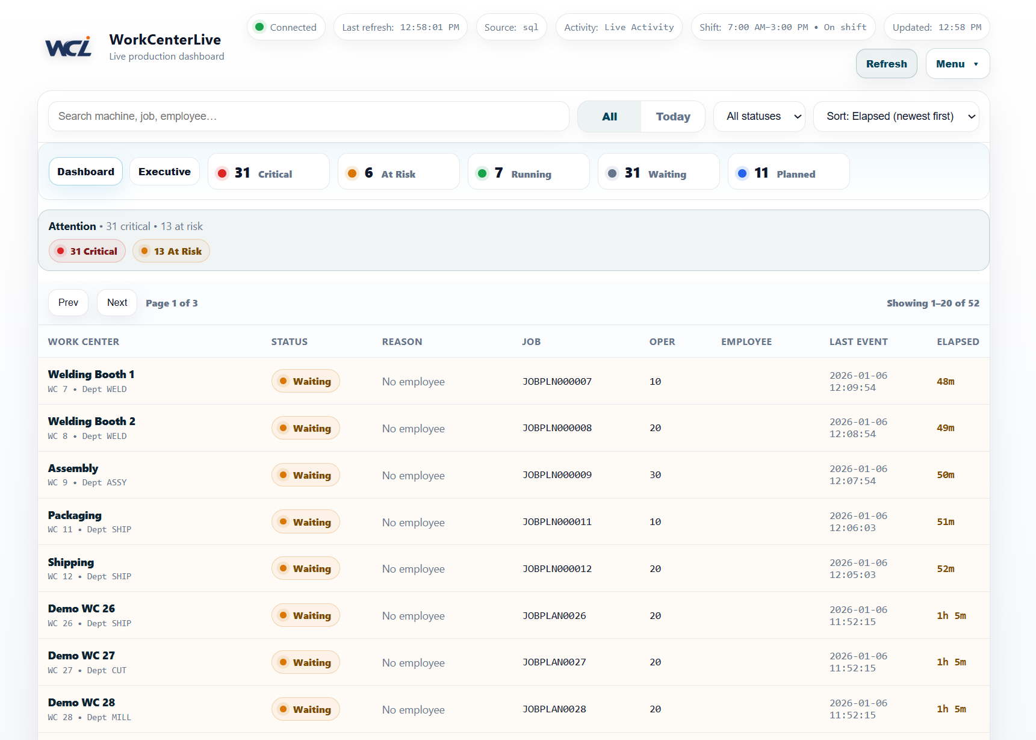Click the orange dot on the At Risk counter
The height and width of the screenshot is (740, 1036).
(x=352, y=172)
